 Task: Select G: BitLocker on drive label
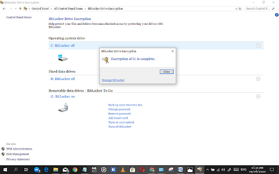point(63,97)
